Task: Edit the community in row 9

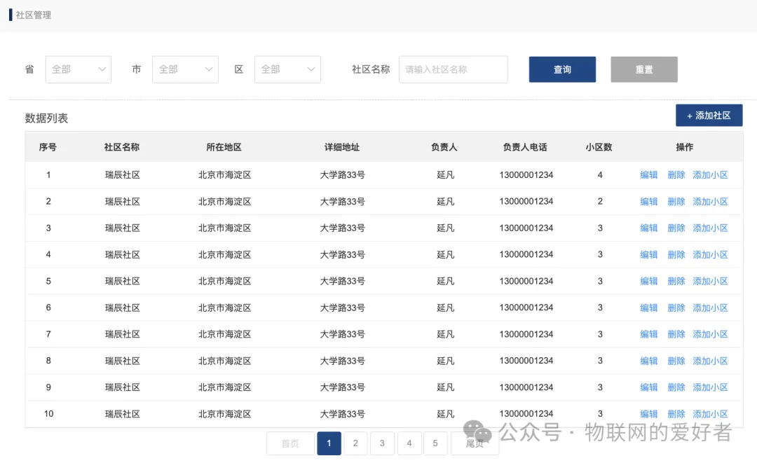Action: (x=649, y=387)
